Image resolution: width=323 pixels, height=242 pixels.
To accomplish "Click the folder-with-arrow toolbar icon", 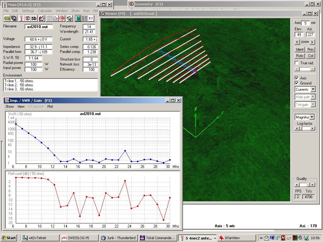I will [69, 18].
